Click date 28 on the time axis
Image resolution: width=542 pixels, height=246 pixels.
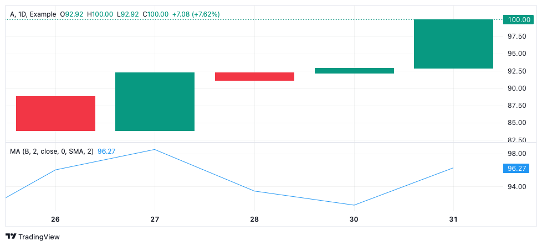point(254,219)
